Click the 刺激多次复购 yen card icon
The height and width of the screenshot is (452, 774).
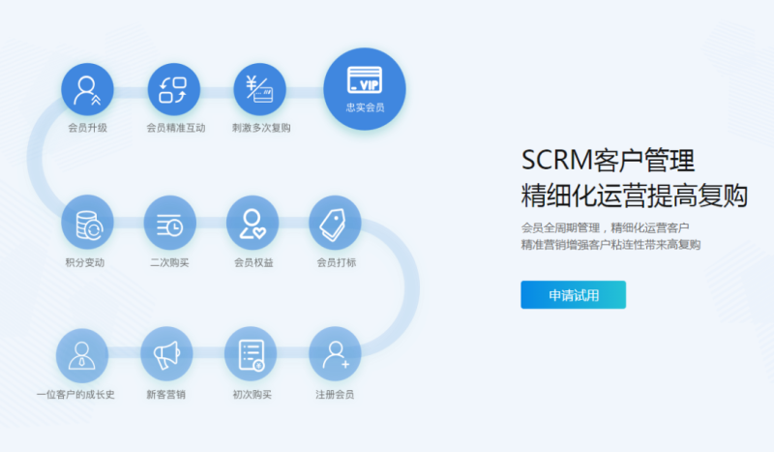tap(260, 89)
